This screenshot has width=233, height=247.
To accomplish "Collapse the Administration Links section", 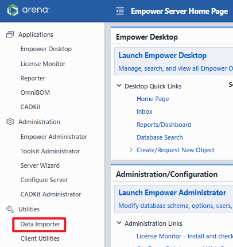I will coord(119,223).
